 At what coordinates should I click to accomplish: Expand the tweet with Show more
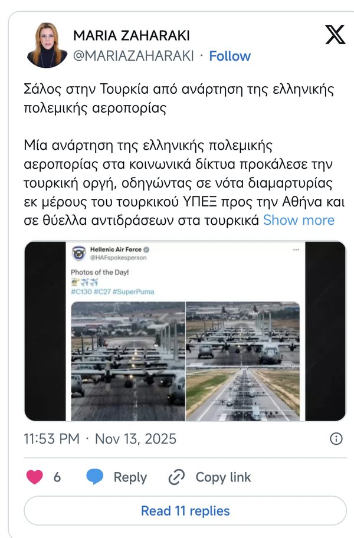click(x=299, y=221)
